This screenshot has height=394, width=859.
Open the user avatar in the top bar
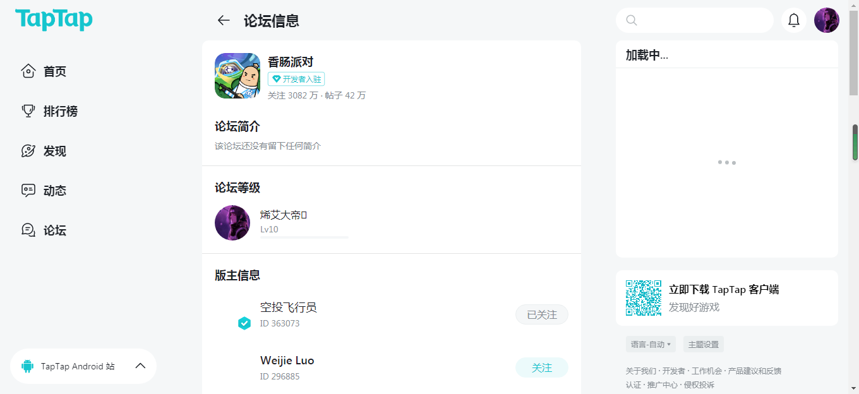click(x=827, y=20)
